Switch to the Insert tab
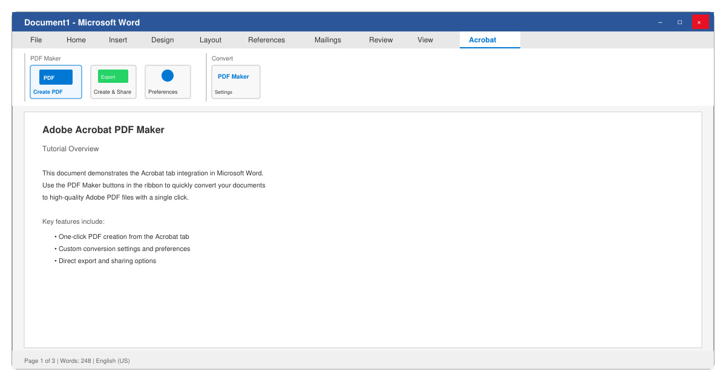 pyautogui.click(x=118, y=40)
